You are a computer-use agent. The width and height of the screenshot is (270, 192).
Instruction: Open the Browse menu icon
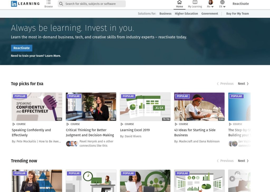point(49,2)
